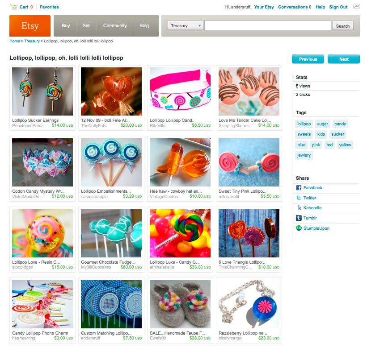Click the Previous button
367x352 pixels.
tap(308, 59)
